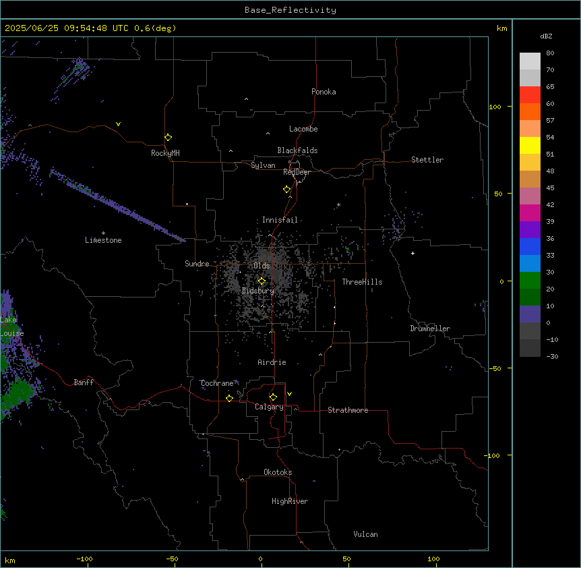Screen dimensions: 581x568
Task: Click the Calgary city label
Action: pyautogui.click(x=269, y=407)
